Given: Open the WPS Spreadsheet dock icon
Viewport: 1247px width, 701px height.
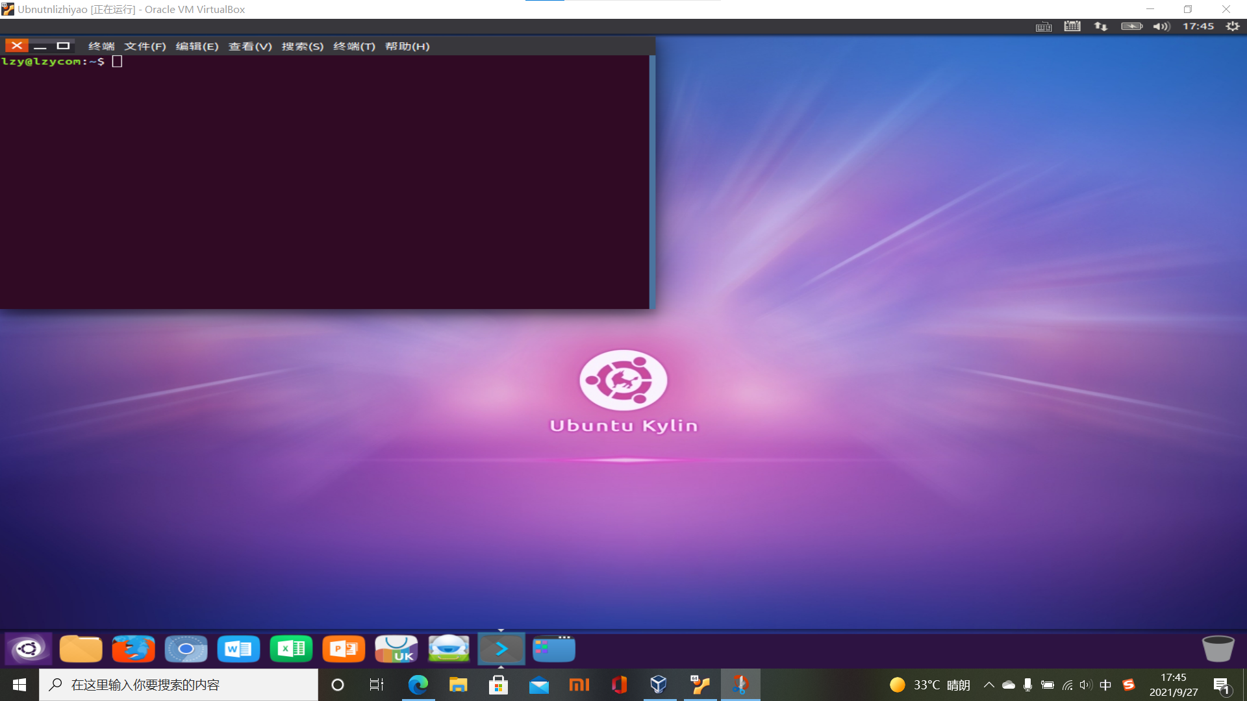Looking at the screenshot, I should tap(291, 648).
